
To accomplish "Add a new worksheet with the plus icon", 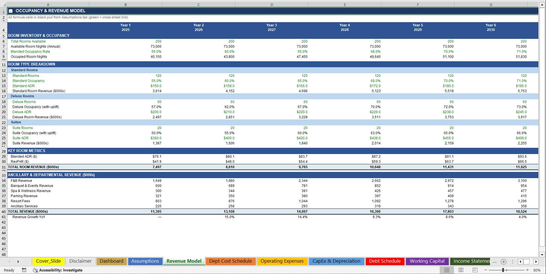I will pos(503,262).
